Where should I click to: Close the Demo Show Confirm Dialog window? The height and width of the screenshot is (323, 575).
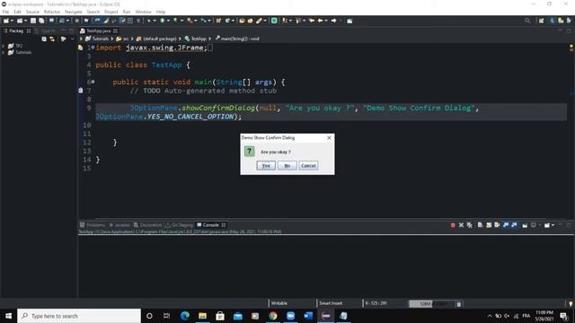[x=329, y=137]
